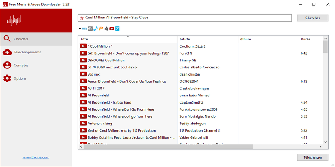Viewport: 335px width, 167px height.
Task: Click YouTube icon of Where Do I Go From Here 4:05 row
Action: [83, 109]
